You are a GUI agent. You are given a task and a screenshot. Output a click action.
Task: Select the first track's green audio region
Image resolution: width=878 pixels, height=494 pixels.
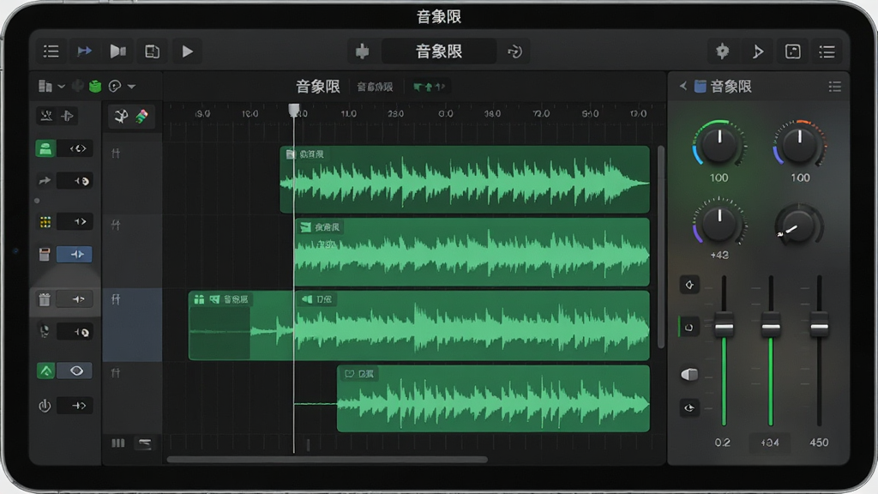[x=465, y=179]
